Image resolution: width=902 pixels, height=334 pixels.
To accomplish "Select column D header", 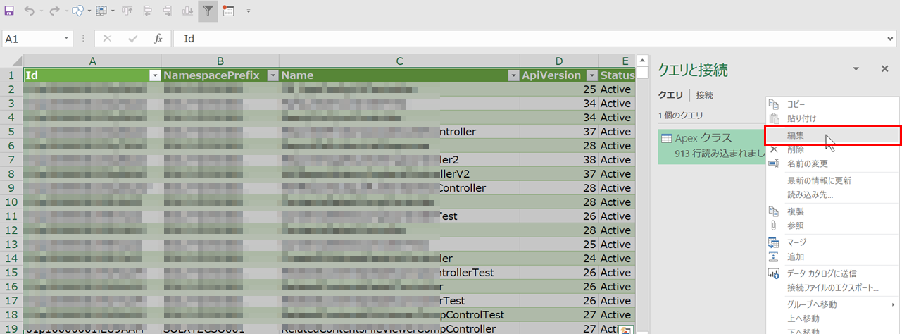I will click(559, 61).
